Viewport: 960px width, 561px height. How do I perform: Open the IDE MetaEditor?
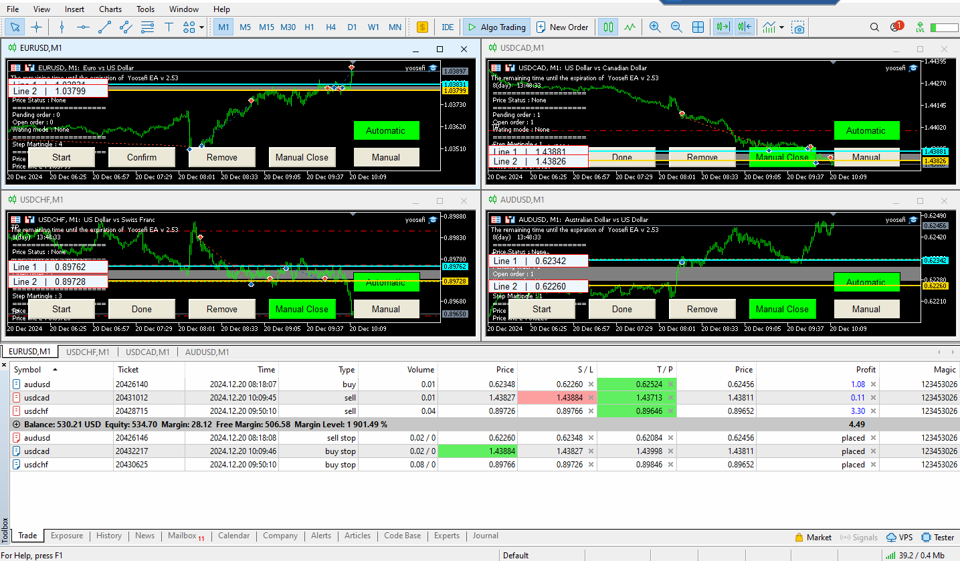[x=448, y=27]
